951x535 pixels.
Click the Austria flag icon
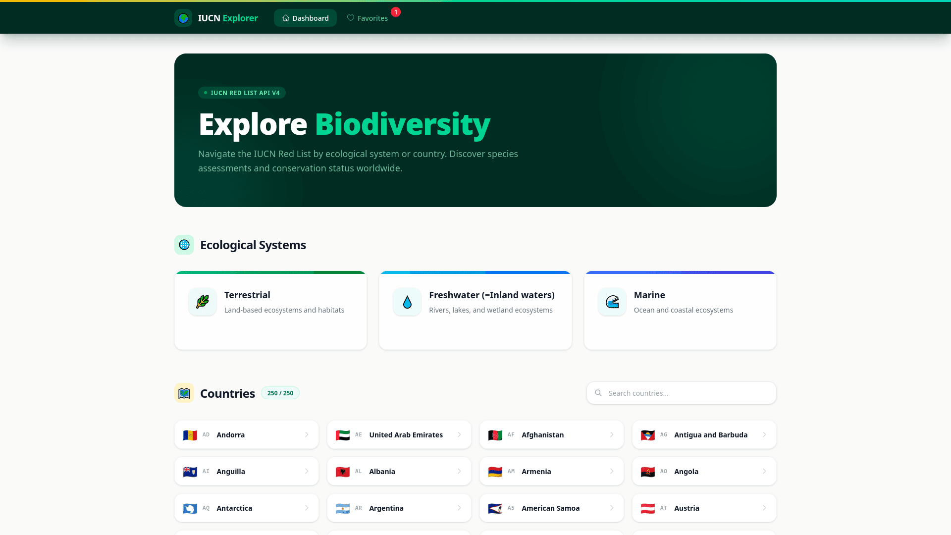[x=648, y=508]
